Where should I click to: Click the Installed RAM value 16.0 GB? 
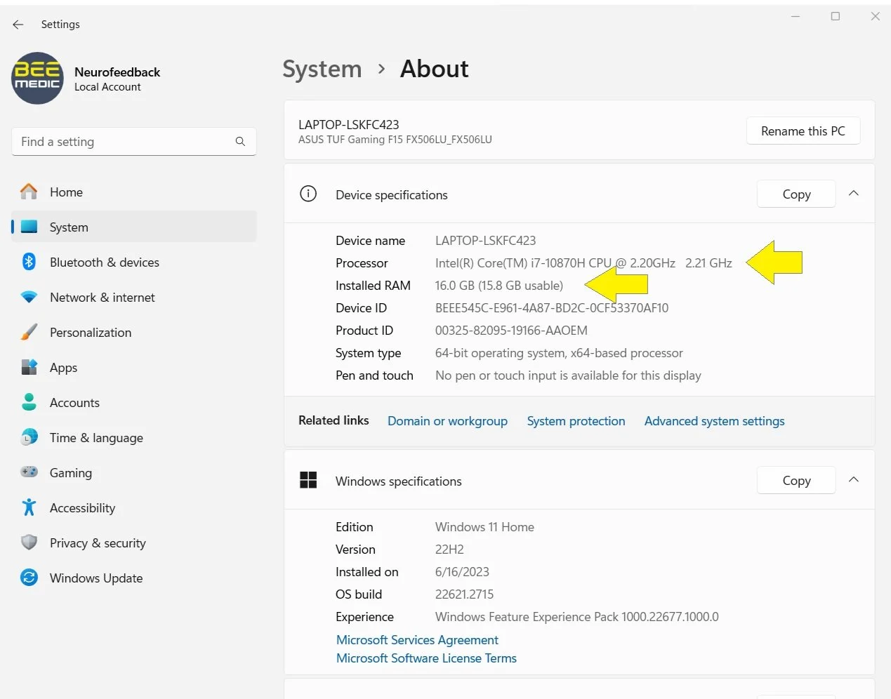[x=499, y=286]
